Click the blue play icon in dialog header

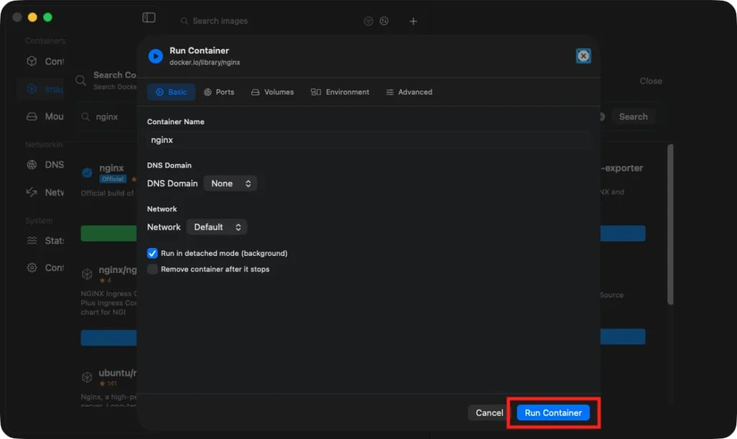click(x=155, y=56)
